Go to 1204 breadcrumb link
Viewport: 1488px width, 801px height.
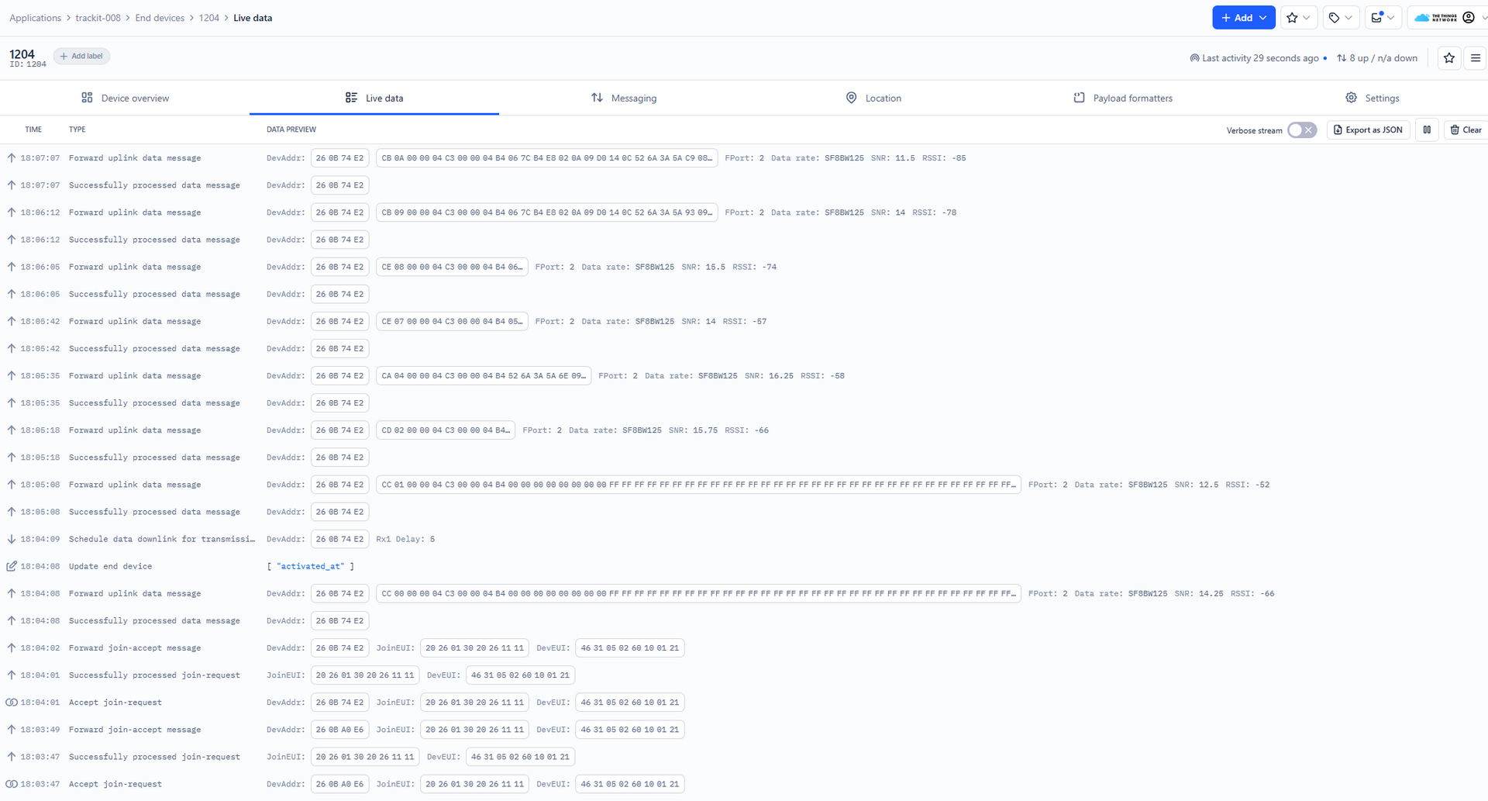208,18
